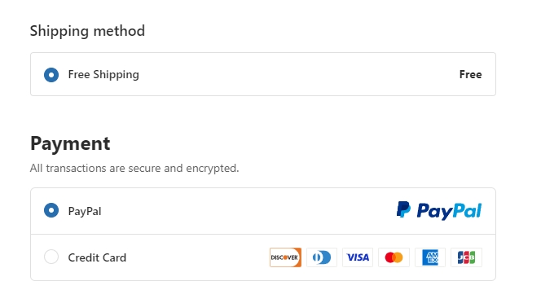This screenshot has width=541, height=299.
Task: Click the American Express card icon
Action: 430,257
